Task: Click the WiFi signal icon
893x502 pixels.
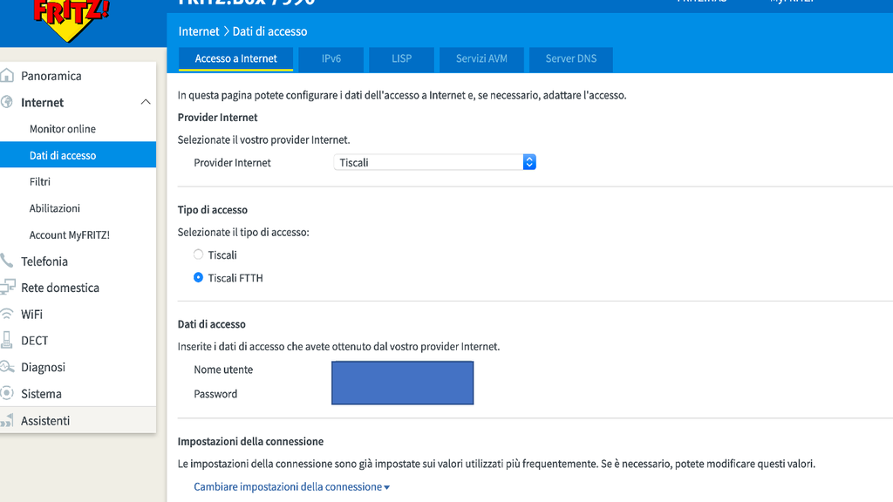Action: pos(6,314)
